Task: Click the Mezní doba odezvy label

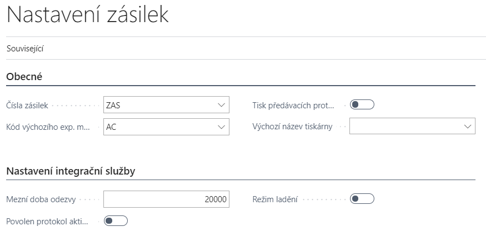Action: pos(40,199)
